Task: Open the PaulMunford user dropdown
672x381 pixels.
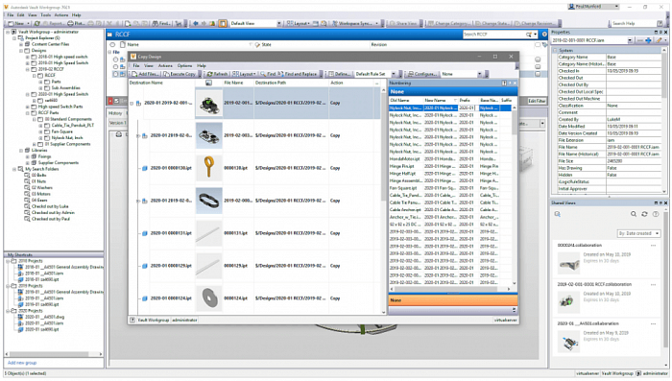Action: [x=593, y=7]
